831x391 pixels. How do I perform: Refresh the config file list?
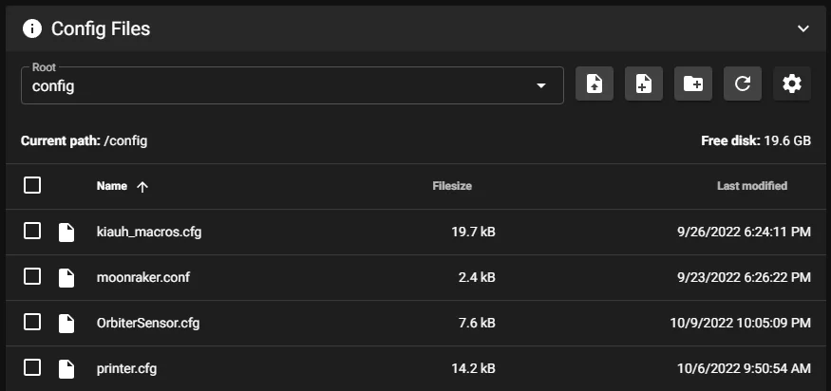(x=743, y=84)
